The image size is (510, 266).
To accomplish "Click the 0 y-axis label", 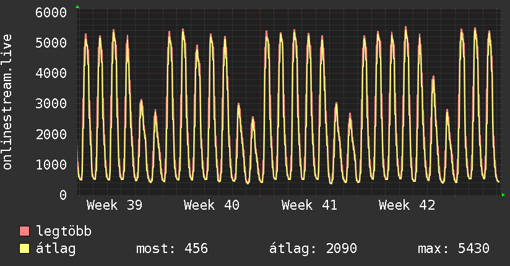I will [63, 195].
